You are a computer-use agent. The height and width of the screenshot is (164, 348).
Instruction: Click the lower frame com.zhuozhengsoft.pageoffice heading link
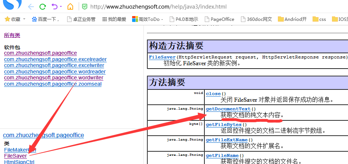pos(44,135)
